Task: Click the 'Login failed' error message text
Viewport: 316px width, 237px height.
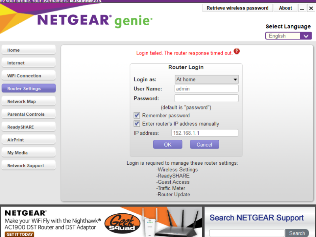Action: tap(184, 53)
